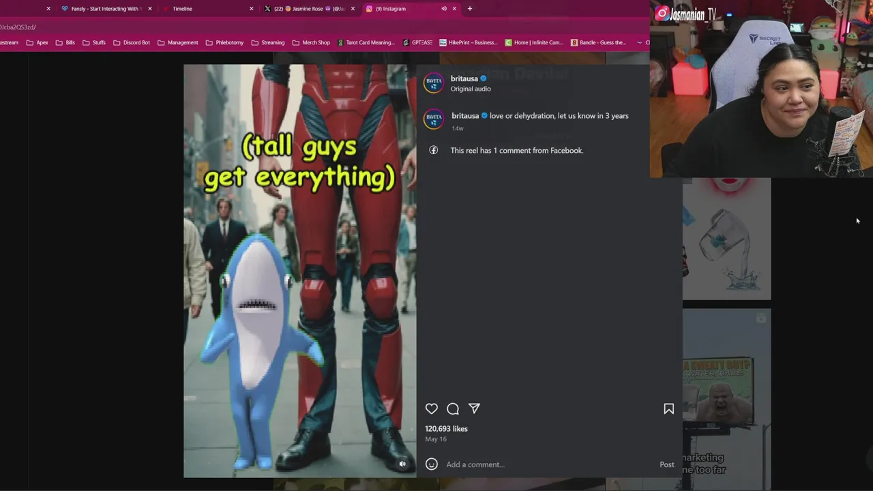The width and height of the screenshot is (873, 491).
Task: Click the 14w timestamp under caption
Action: (x=458, y=128)
